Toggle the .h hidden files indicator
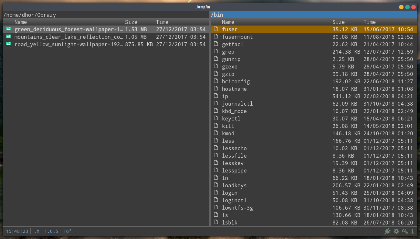420x239 pixels. [37, 231]
